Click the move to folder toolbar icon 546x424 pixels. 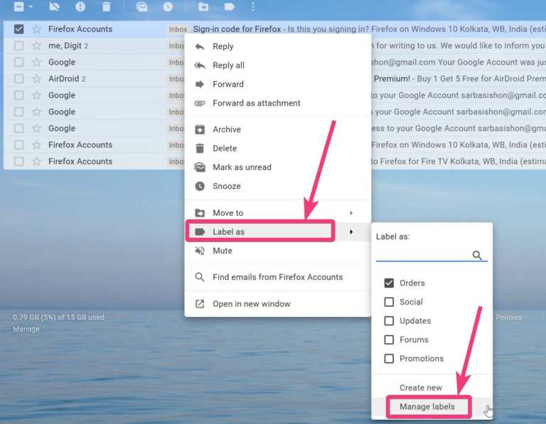click(203, 6)
